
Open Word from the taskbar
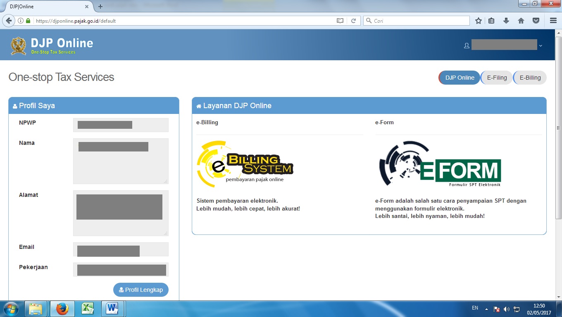tap(112, 309)
